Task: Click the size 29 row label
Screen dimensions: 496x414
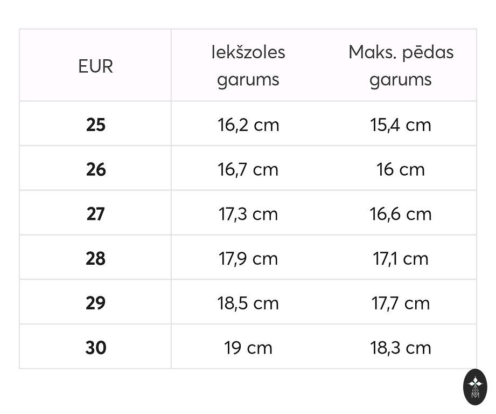Action: [x=96, y=303]
